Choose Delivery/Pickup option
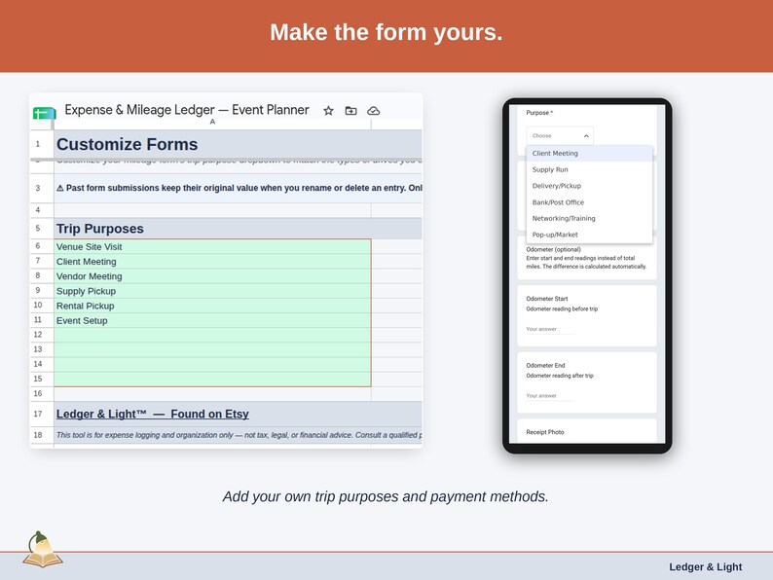 coord(590,186)
